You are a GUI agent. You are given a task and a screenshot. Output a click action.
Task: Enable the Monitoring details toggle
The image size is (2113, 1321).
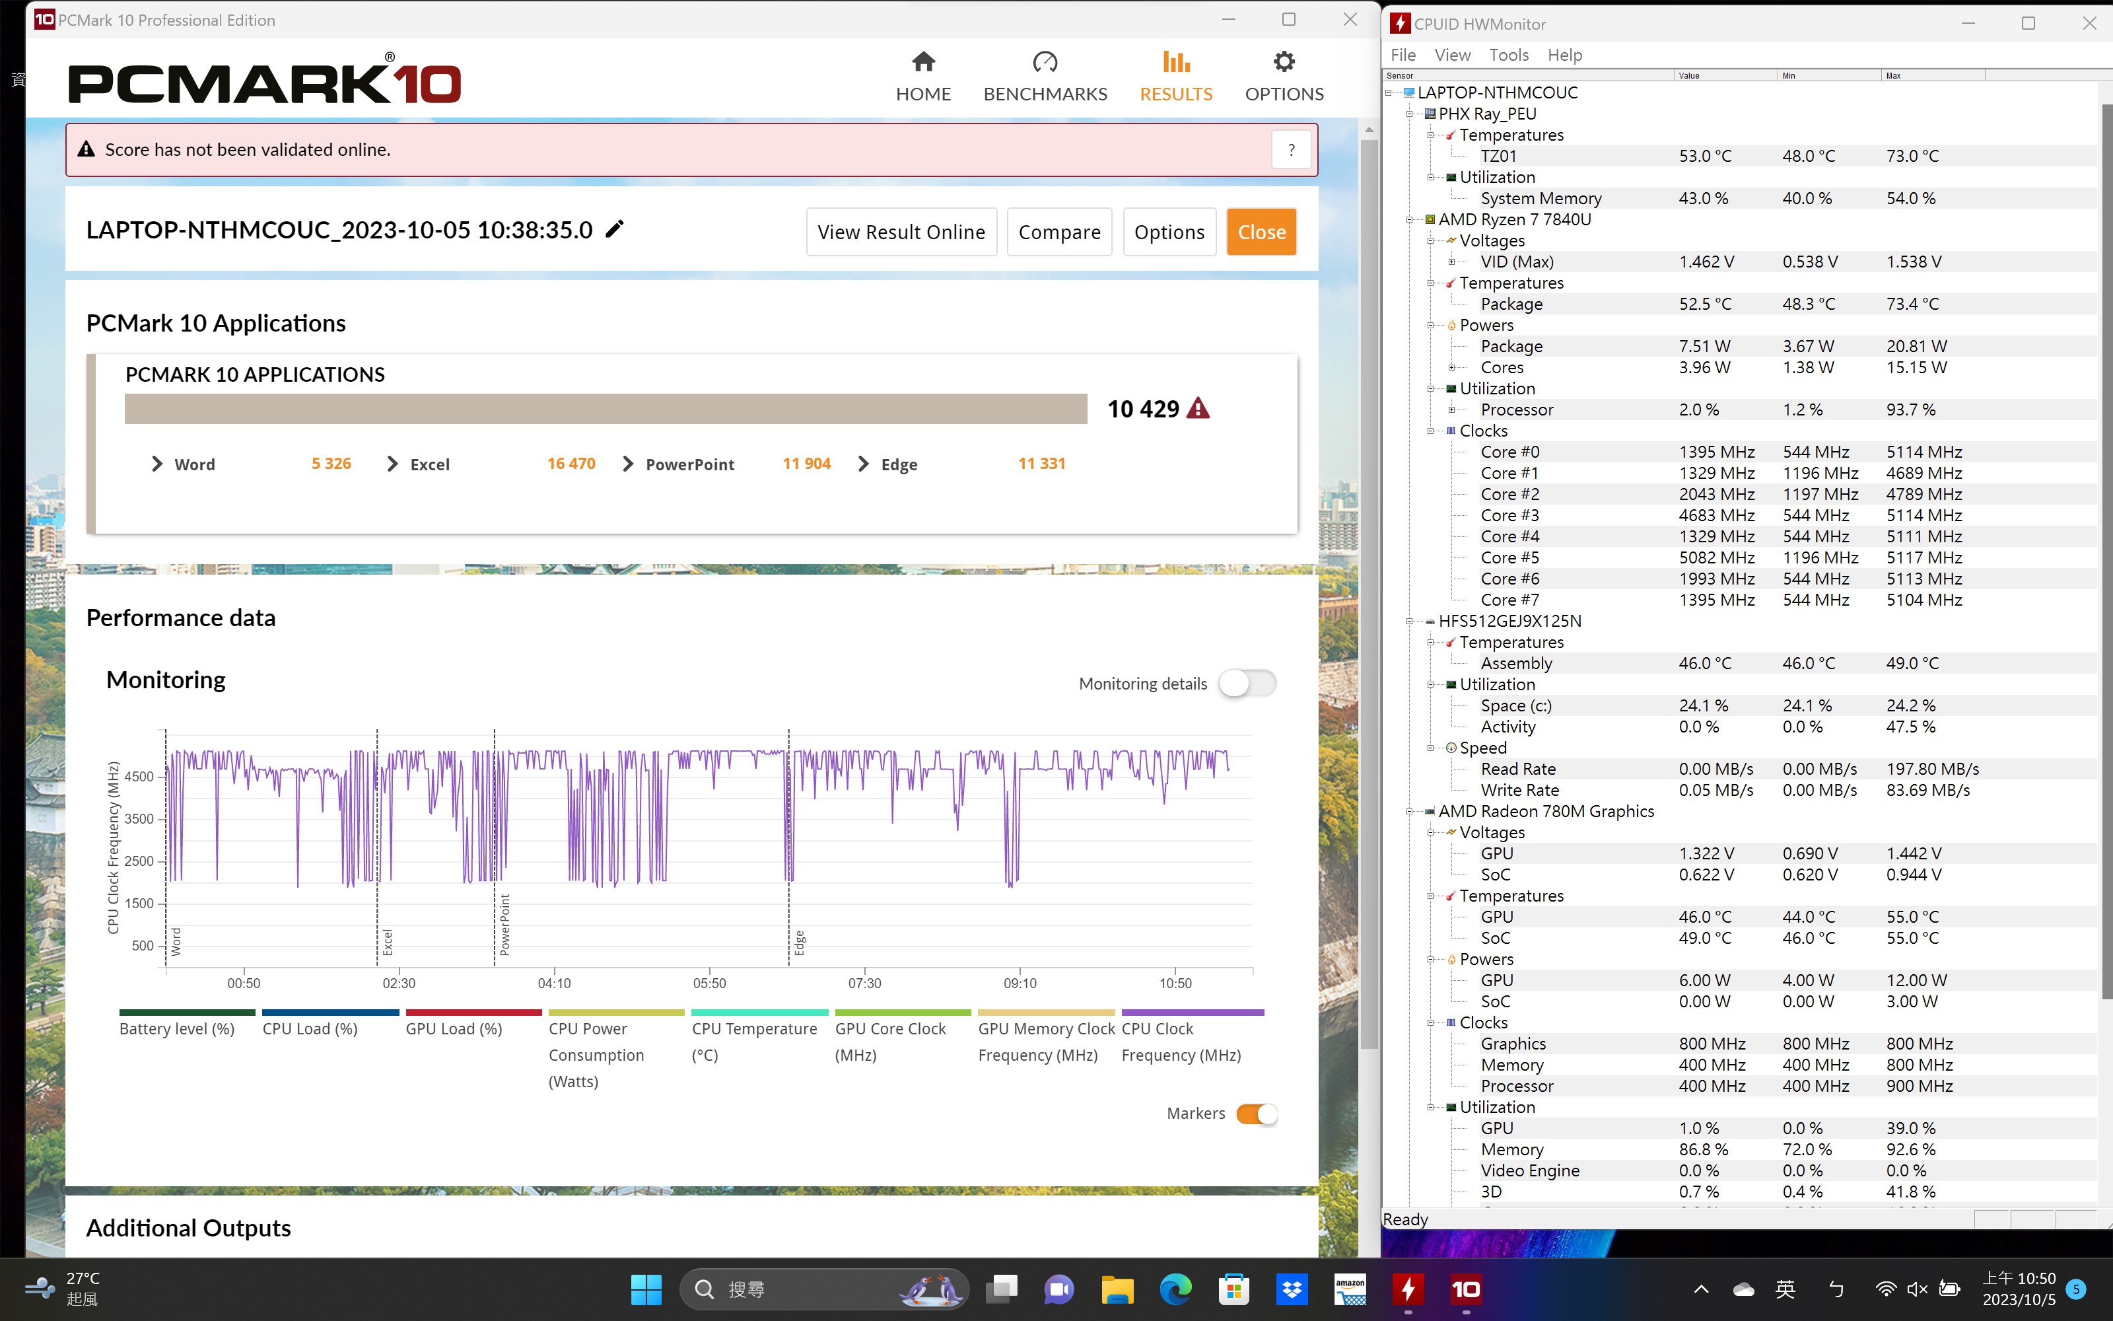tap(1247, 683)
